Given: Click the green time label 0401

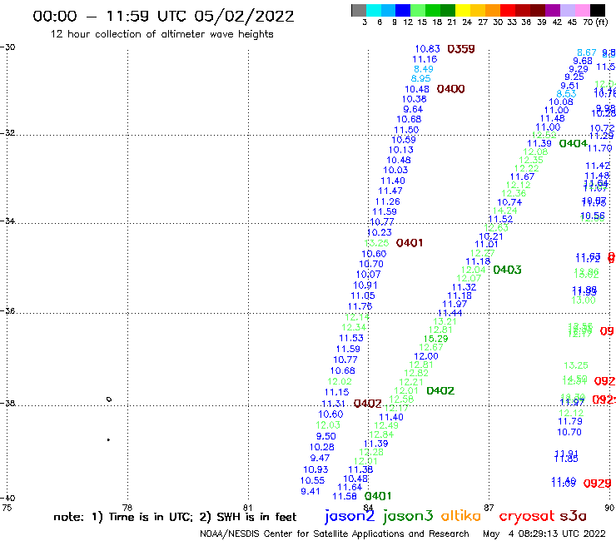Looking at the screenshot, I should point(378,496).
